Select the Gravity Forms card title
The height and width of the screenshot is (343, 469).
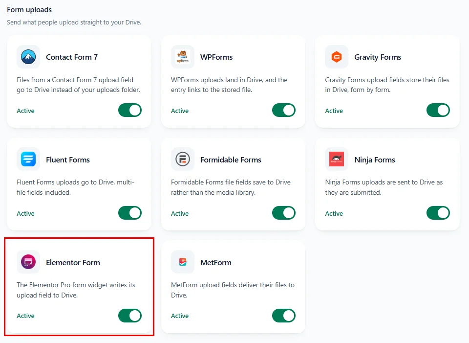(x=378, y=57)
